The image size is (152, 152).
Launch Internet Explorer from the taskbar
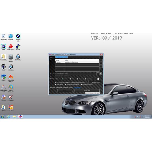tap(8, 117)
